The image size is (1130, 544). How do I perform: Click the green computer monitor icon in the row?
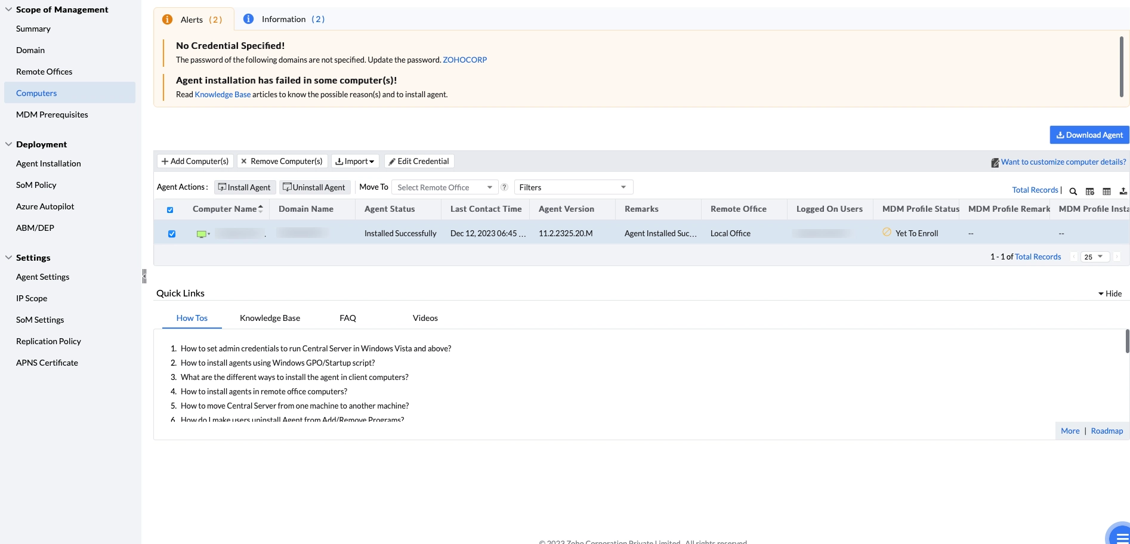point(202,234)
